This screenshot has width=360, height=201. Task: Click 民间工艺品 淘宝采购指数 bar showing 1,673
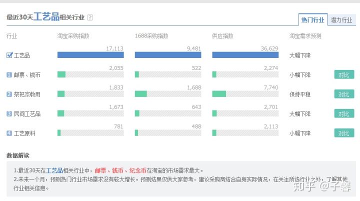point(90,113)
